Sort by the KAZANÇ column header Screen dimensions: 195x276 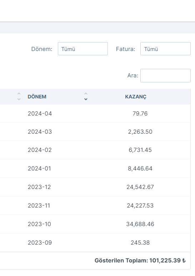click(x=136, y=97)
